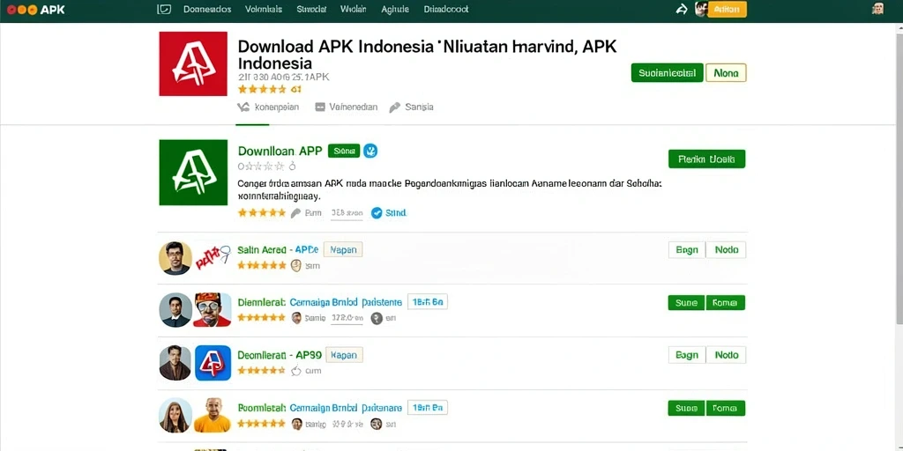This screenshot has width=903, height=451.
Task: Click the orange shirt avatar in Boomlletah row
Action: pos(212,415)
